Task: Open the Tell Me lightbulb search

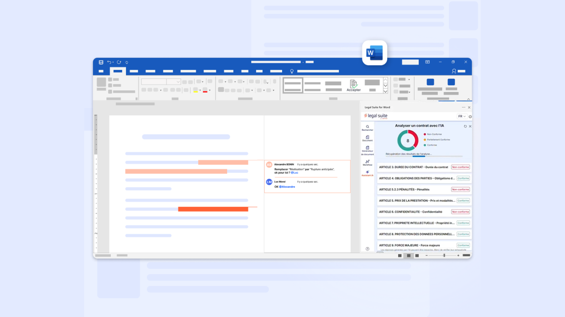Action: (291, 71)
